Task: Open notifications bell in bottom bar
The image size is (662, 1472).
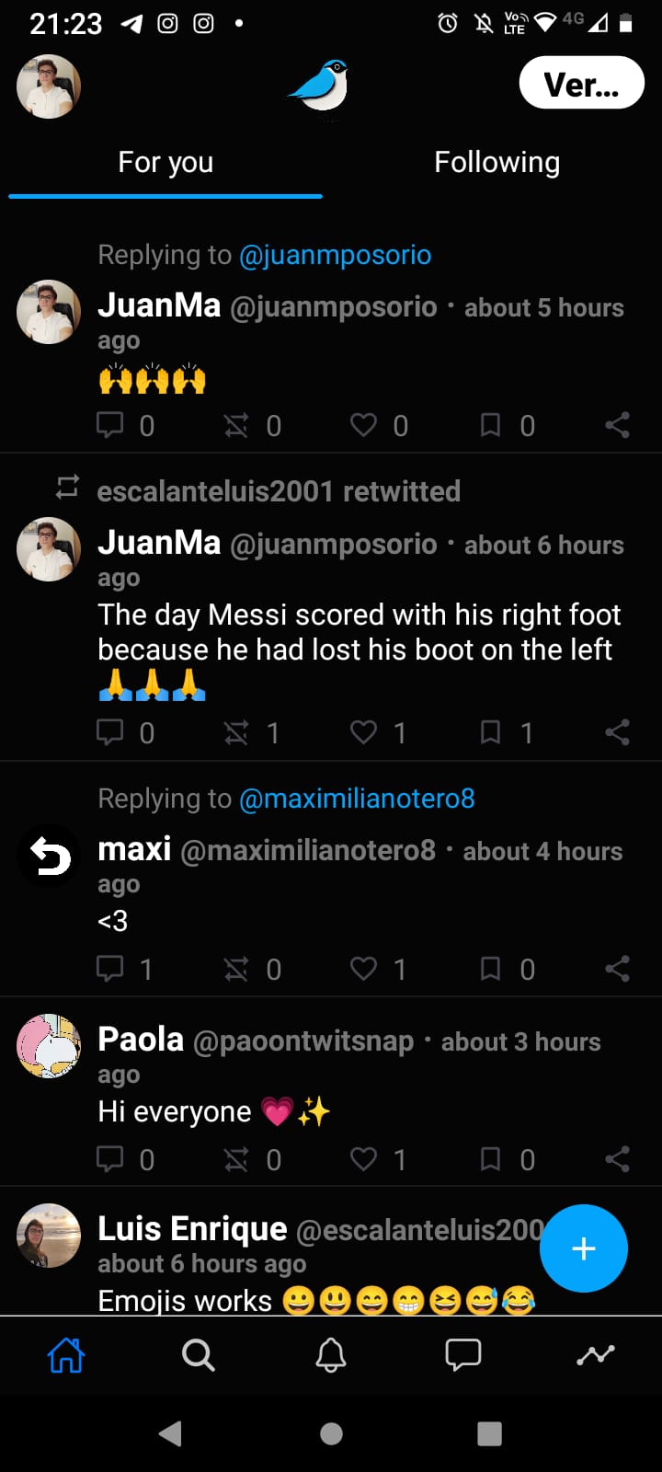Action: [x=331, y=1354]
